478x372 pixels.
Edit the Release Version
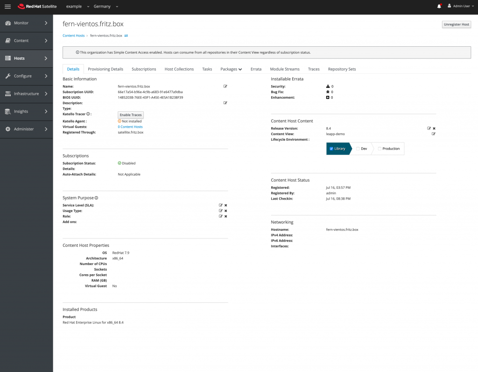click(x=429, y=129)
